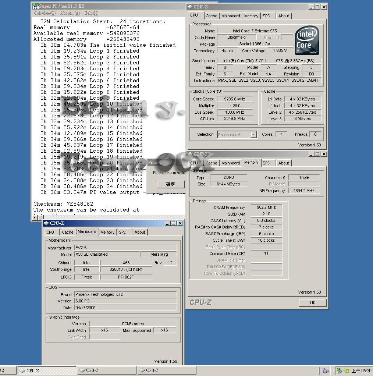
Task: Click the Super PI title bar icon
Action: tap(35, 6)
